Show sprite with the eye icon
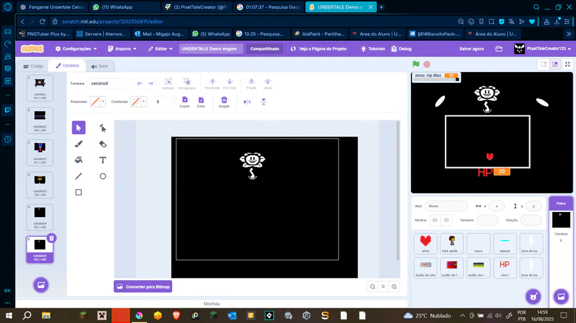Screen dimensions: 576x323 tap(435, 220)
